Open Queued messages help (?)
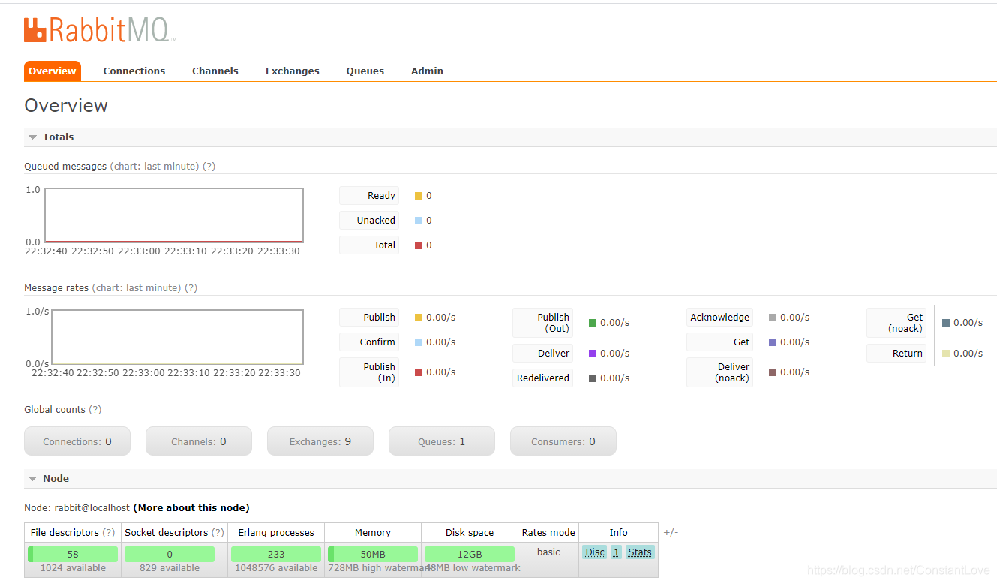 tap(209, 166)
